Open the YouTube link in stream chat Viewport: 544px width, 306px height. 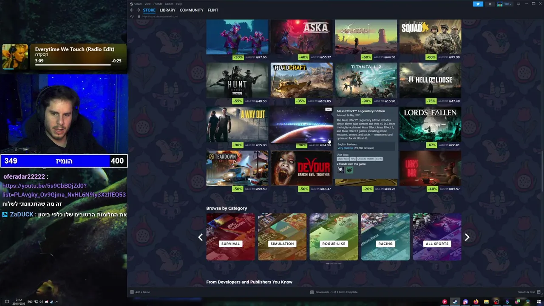click(x=64, y=190)
